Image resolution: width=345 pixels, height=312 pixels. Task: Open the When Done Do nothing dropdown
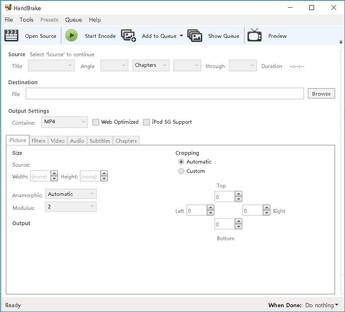pos(322,305)
